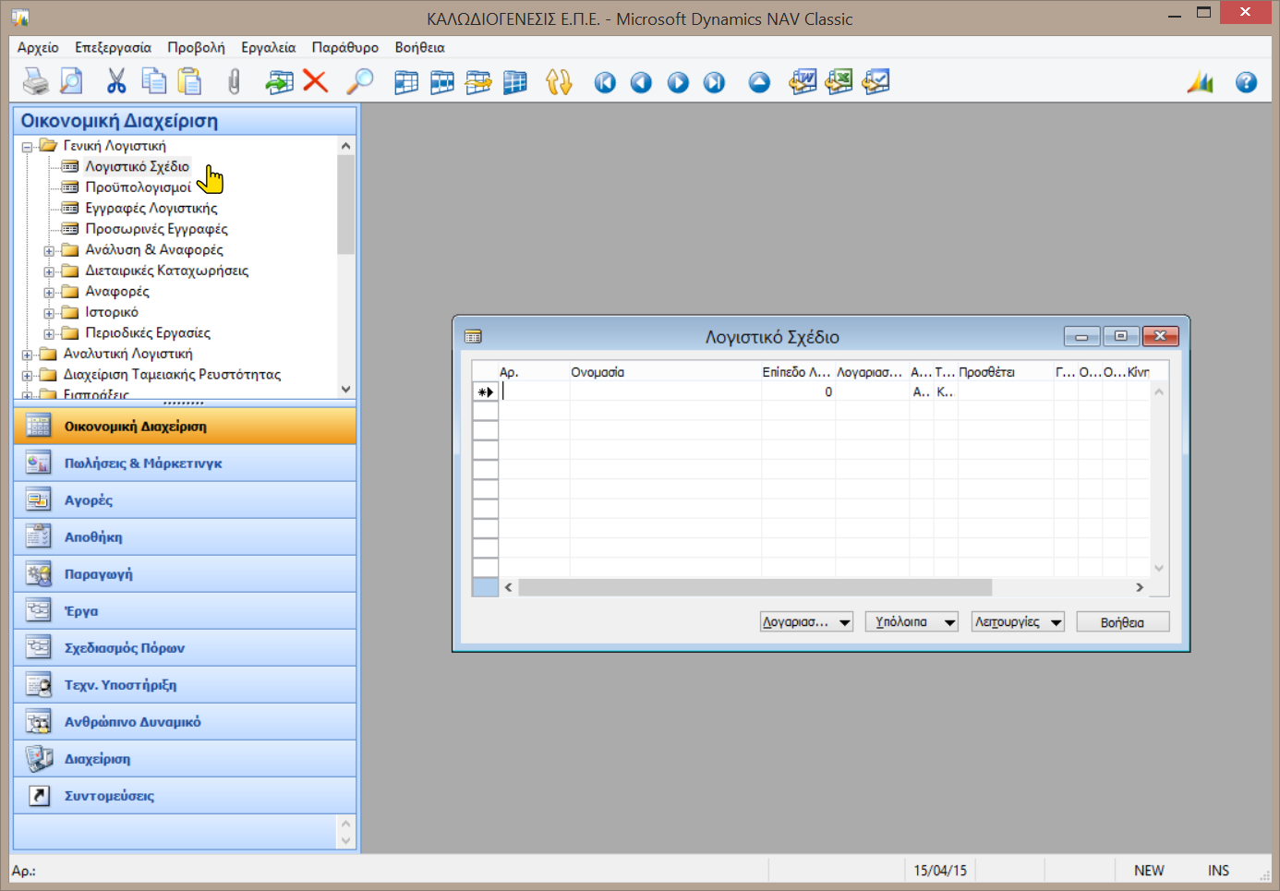The height and width of the screenshot is (891, 1280).
Task: Expand the Αναλυτική Λογιστική folder
Action: [28, 355]
